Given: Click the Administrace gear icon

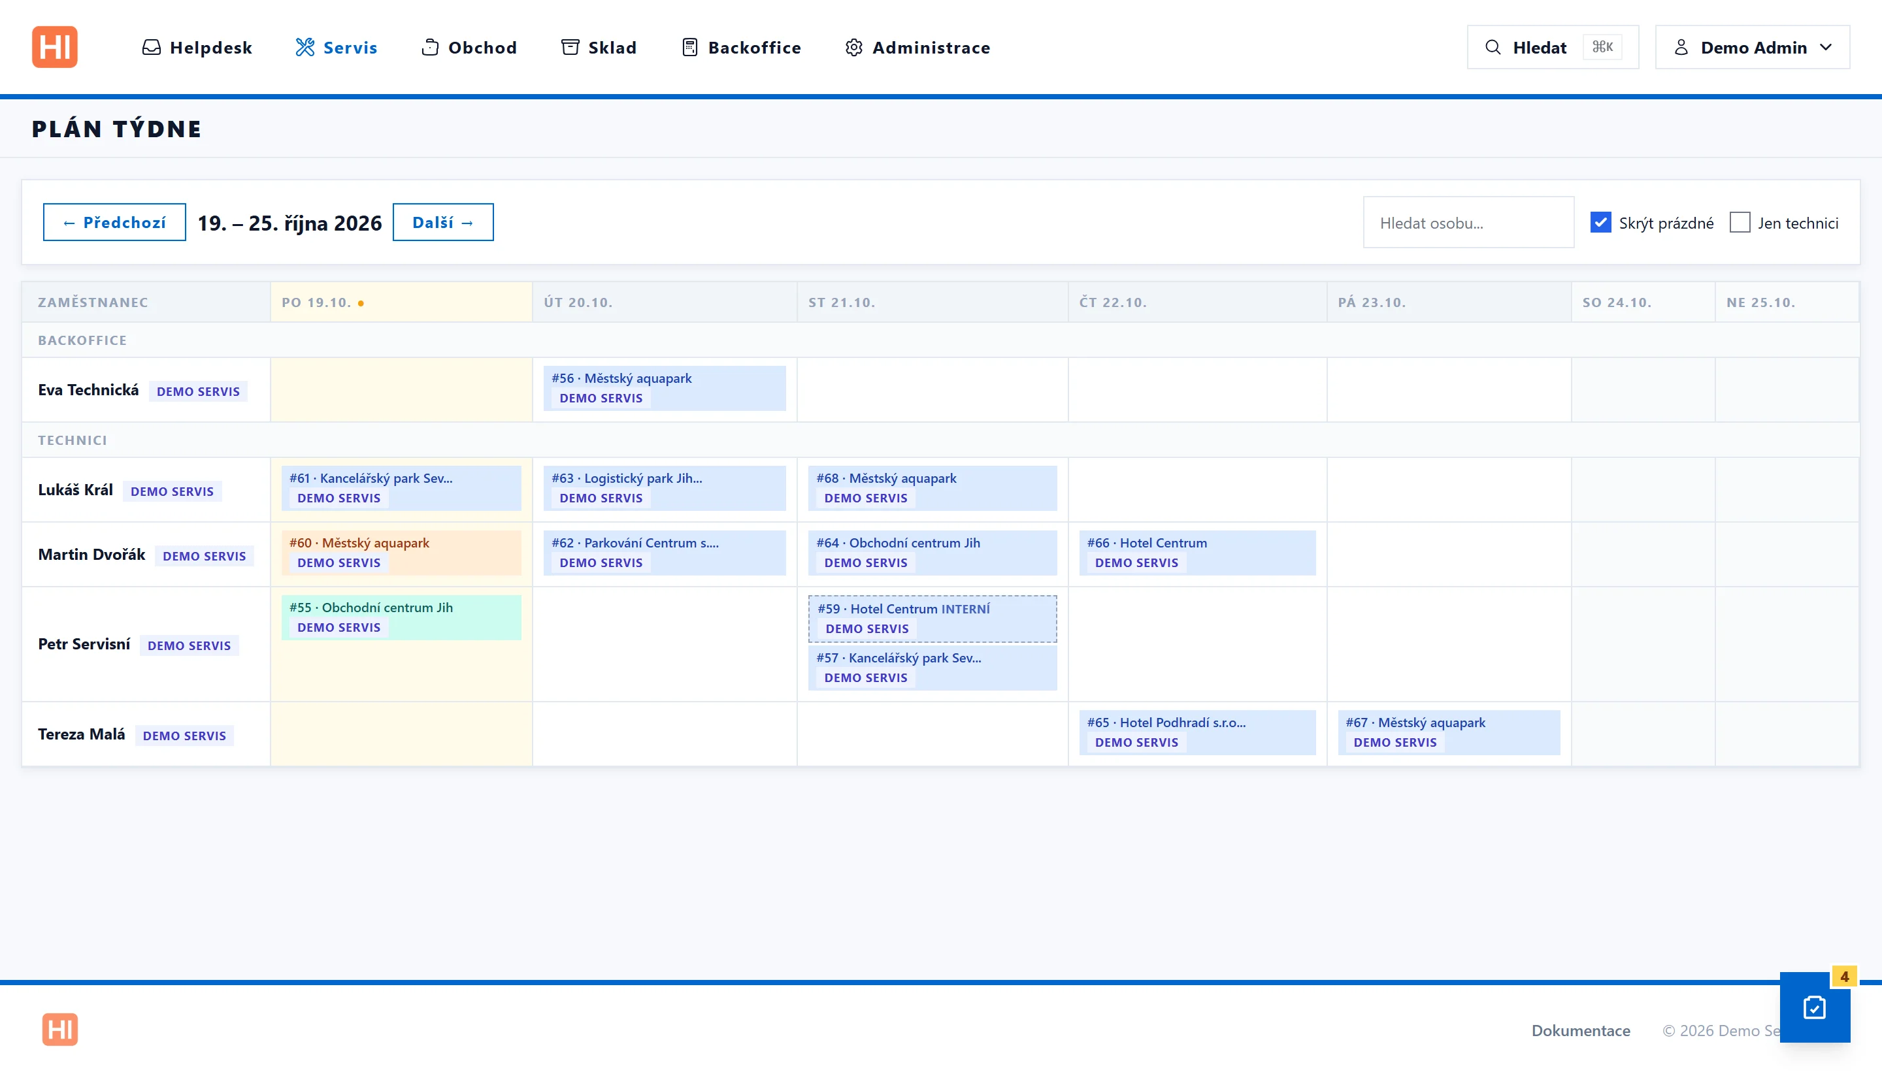Looking at the screenshot, I should [x=853, y=47].
